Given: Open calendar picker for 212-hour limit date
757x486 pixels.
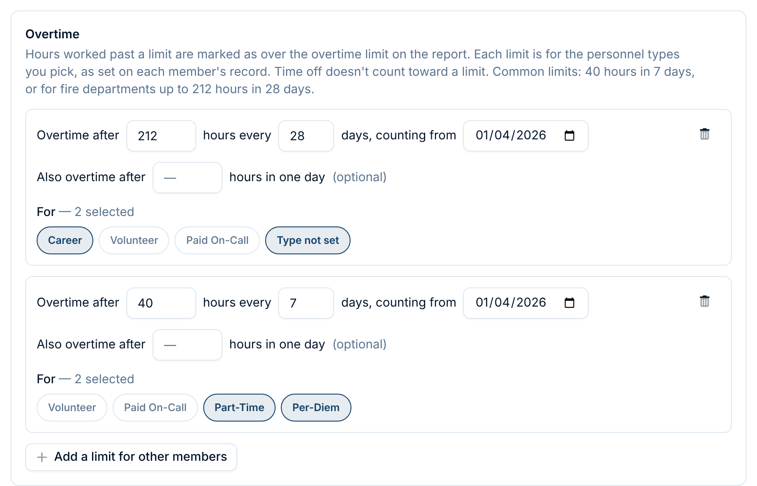Looking at the screenshot, I should [569, 135].
